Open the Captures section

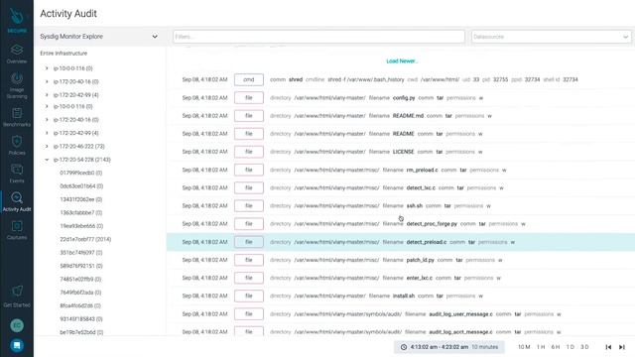point(17,230)
